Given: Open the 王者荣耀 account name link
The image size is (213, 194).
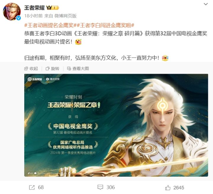Looking at the screenshot, I should (x=34, y=8).
